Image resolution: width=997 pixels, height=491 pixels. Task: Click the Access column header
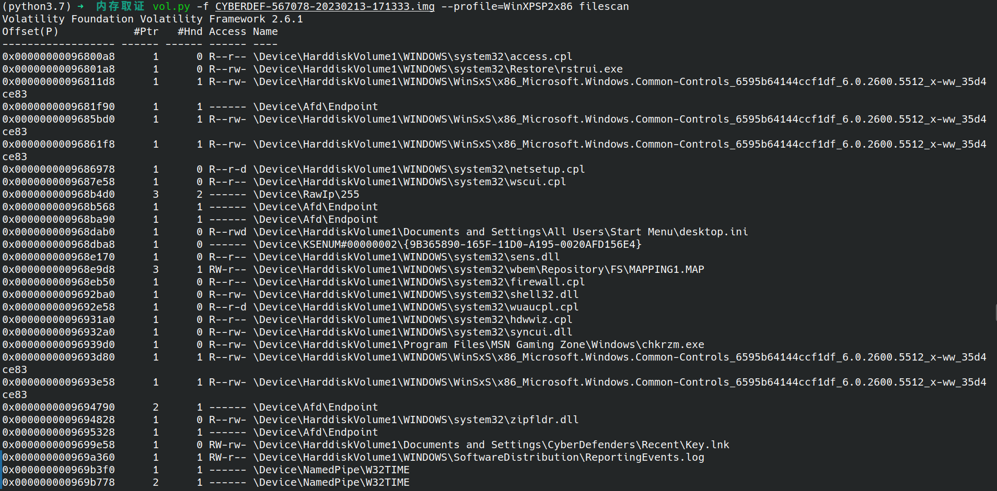click(227, 32)
